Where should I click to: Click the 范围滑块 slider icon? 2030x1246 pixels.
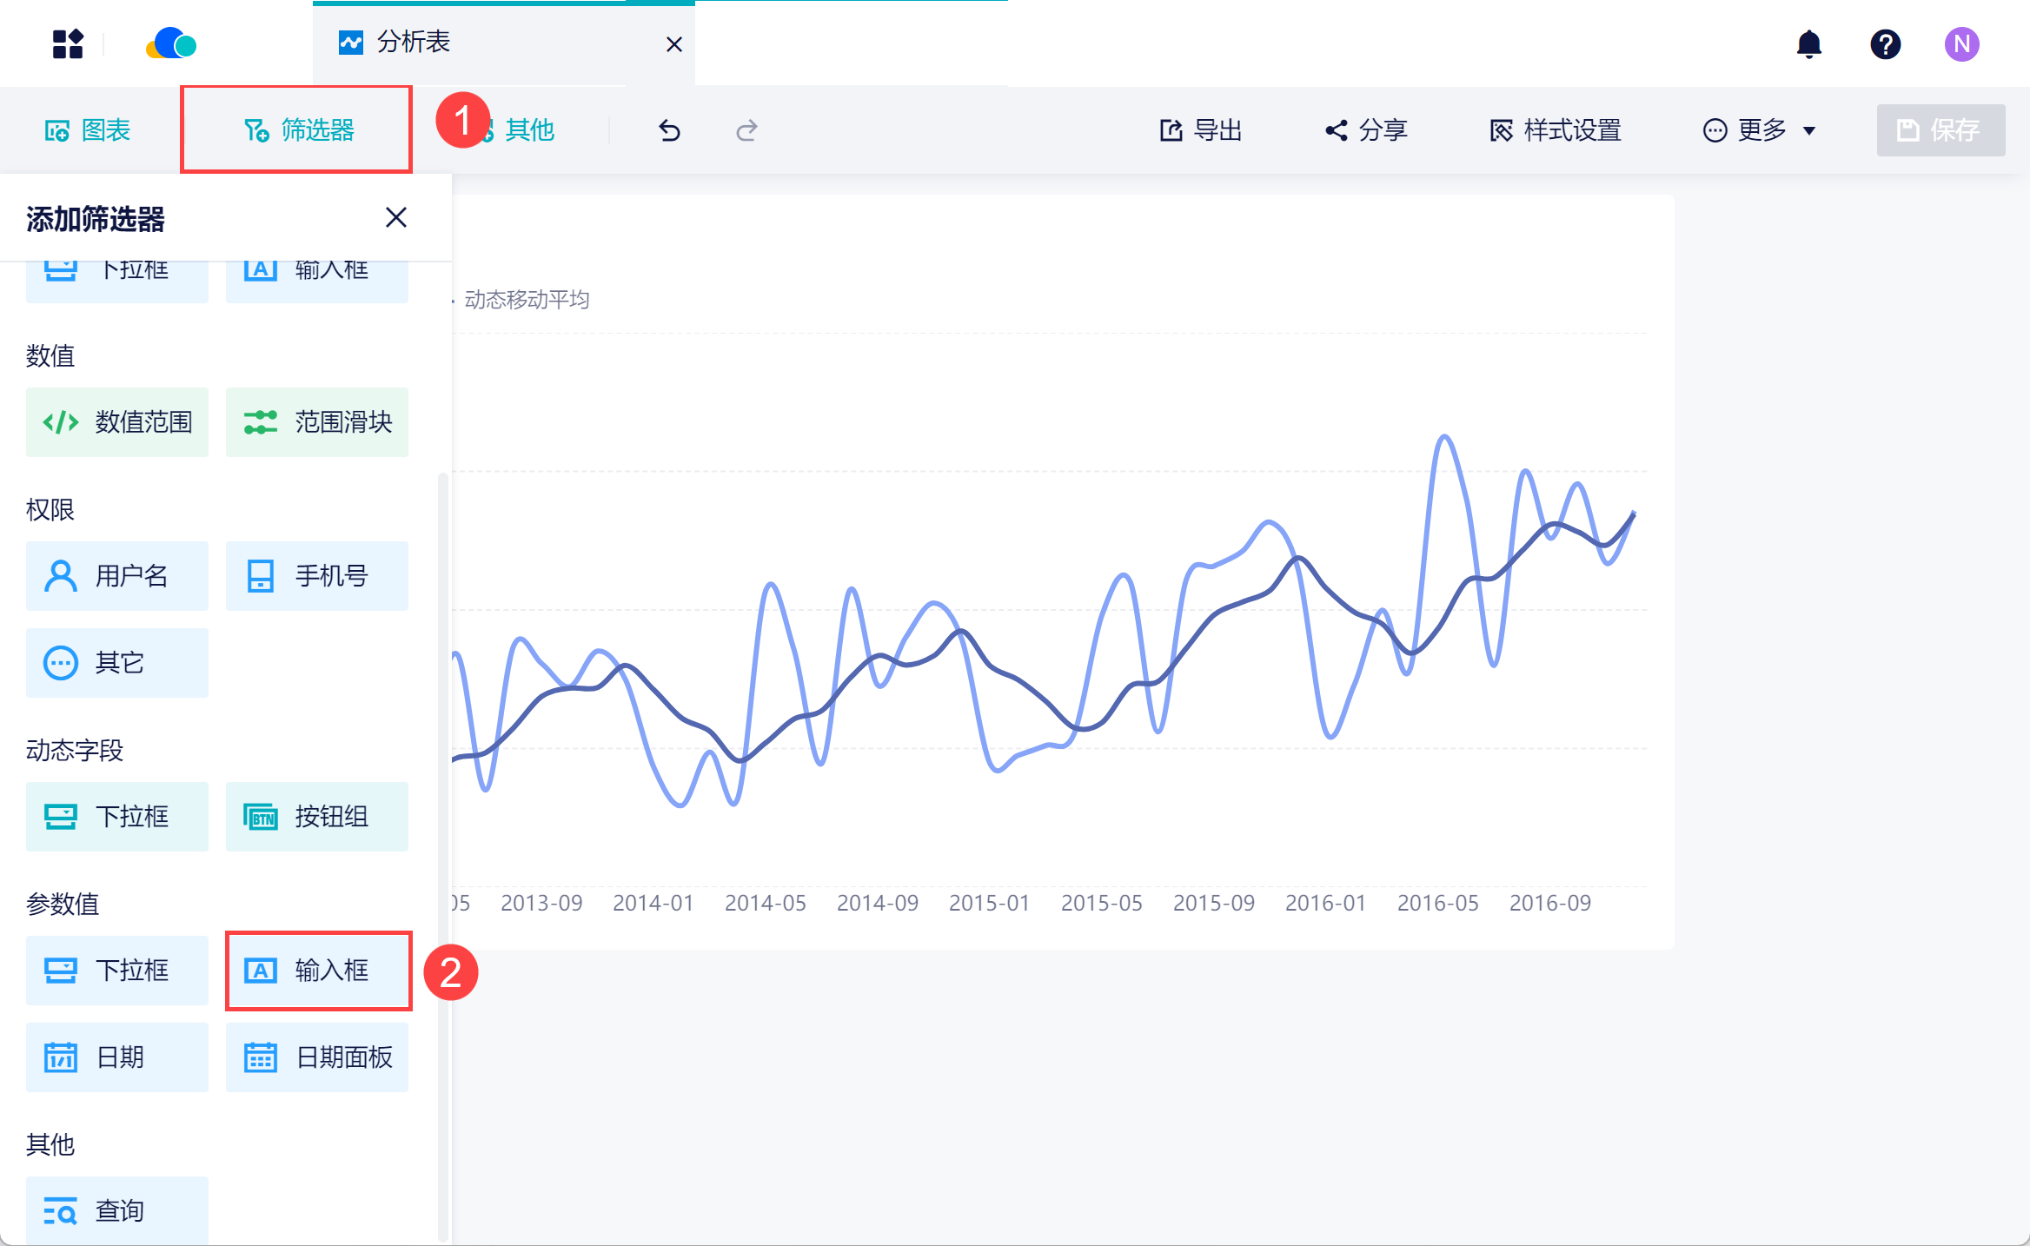click(x=261, y=422)
